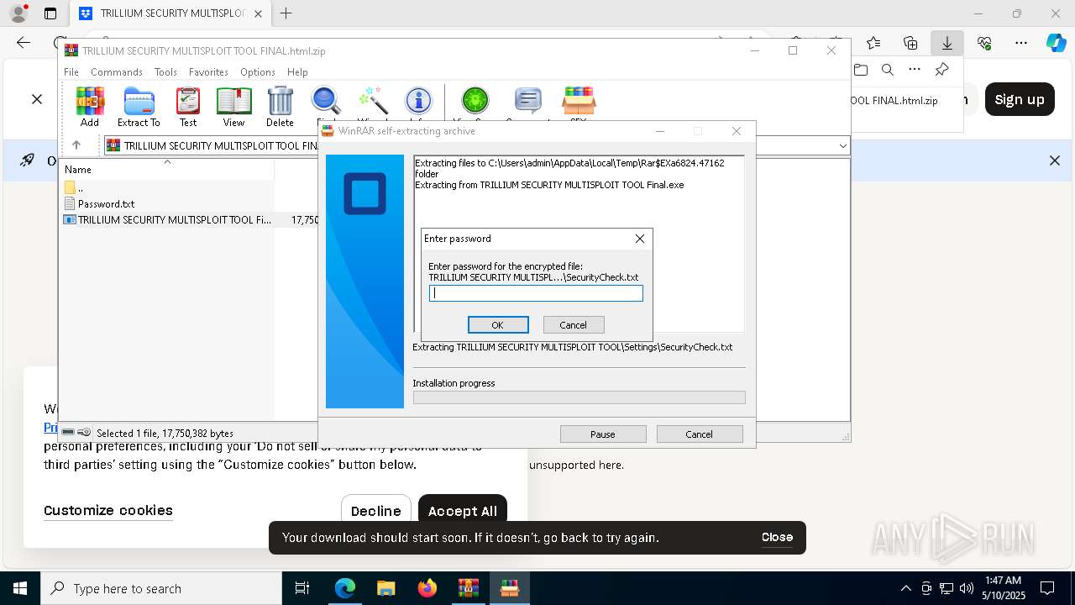
Task: Go up one folder level arrow
Action: 76,145
